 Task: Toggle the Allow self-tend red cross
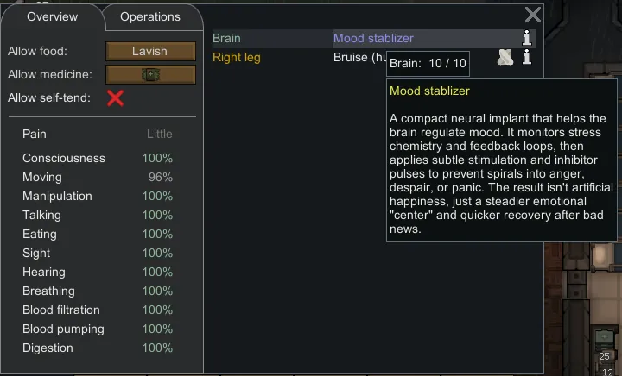pyautogui.click(x=115, y=98)
